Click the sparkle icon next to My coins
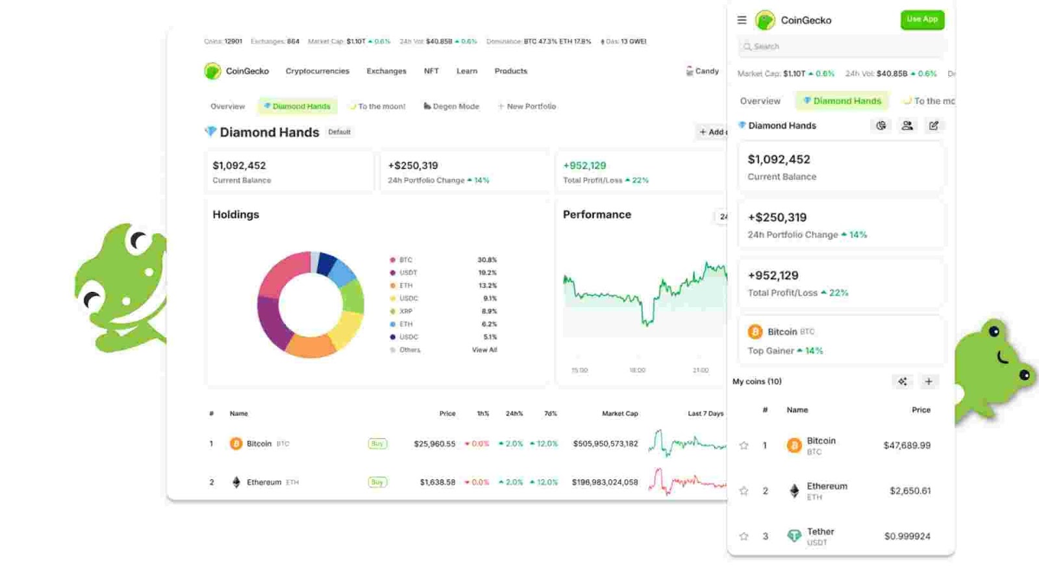The height and width of the screenshot is (584, 1039). 903,382
